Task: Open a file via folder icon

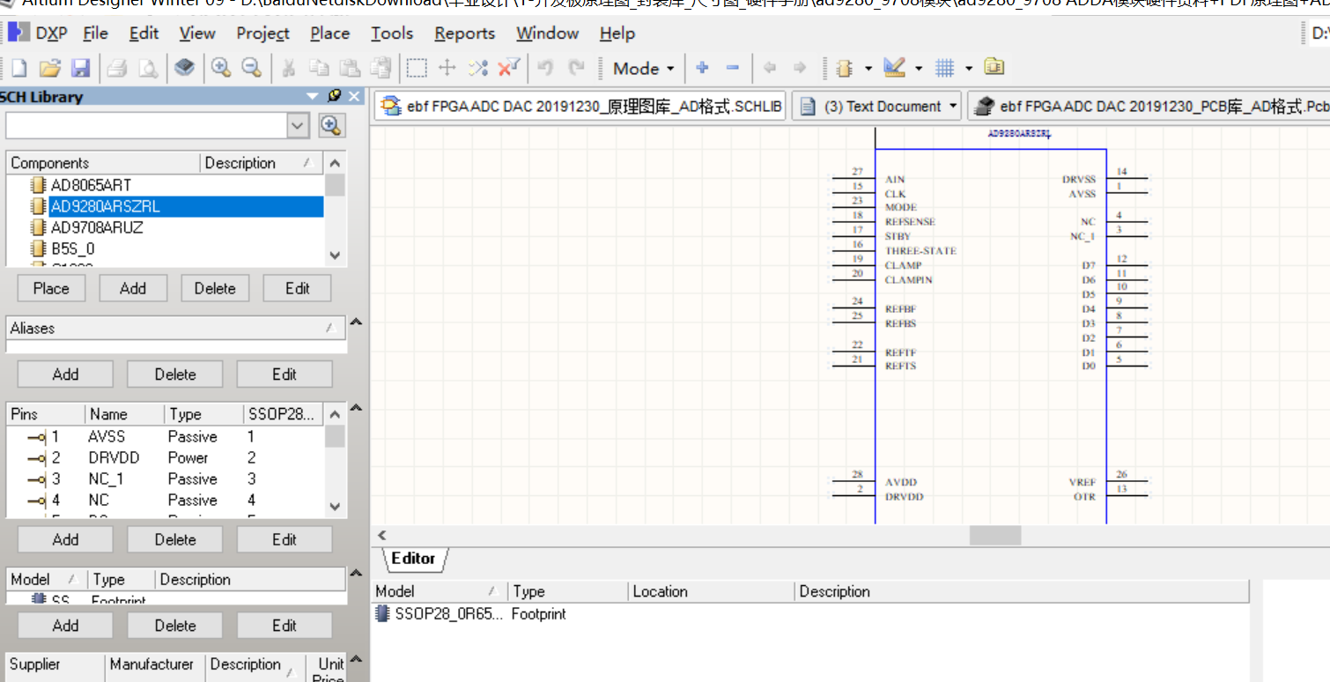Action: click(49, 68)
